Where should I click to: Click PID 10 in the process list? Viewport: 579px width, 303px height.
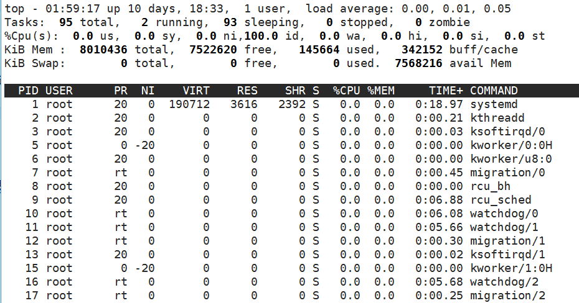31,213
